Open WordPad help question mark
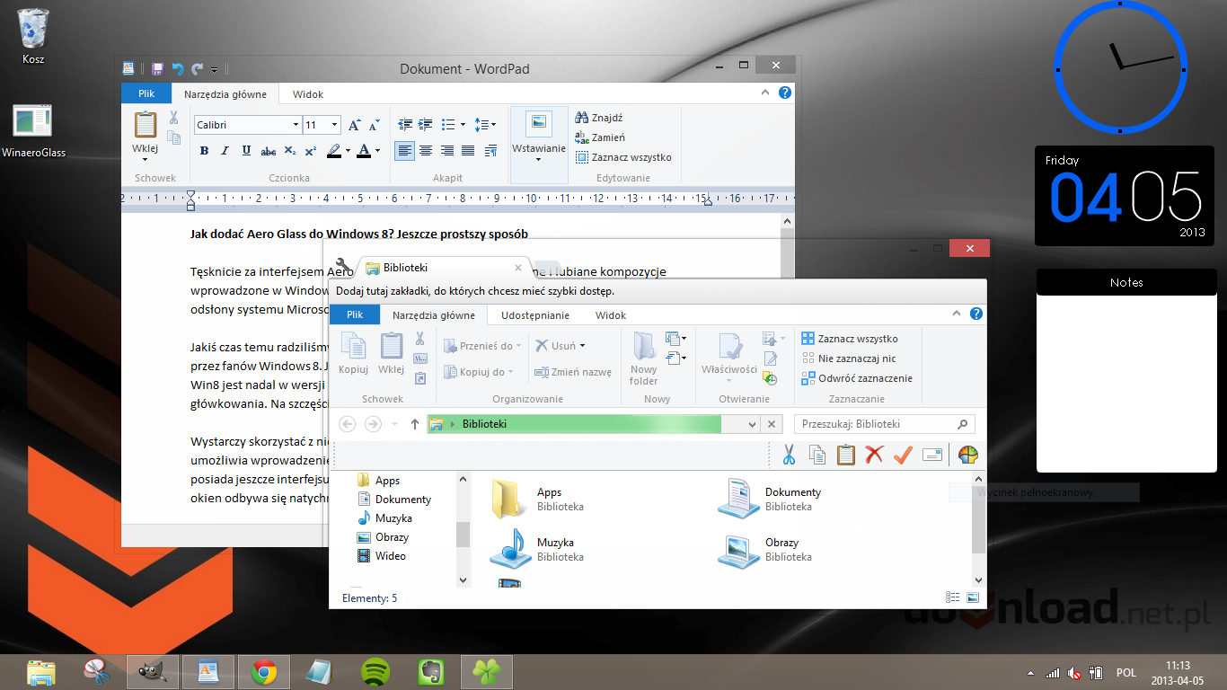Viewport: 1227px width, 690px height. click(785, 93)
